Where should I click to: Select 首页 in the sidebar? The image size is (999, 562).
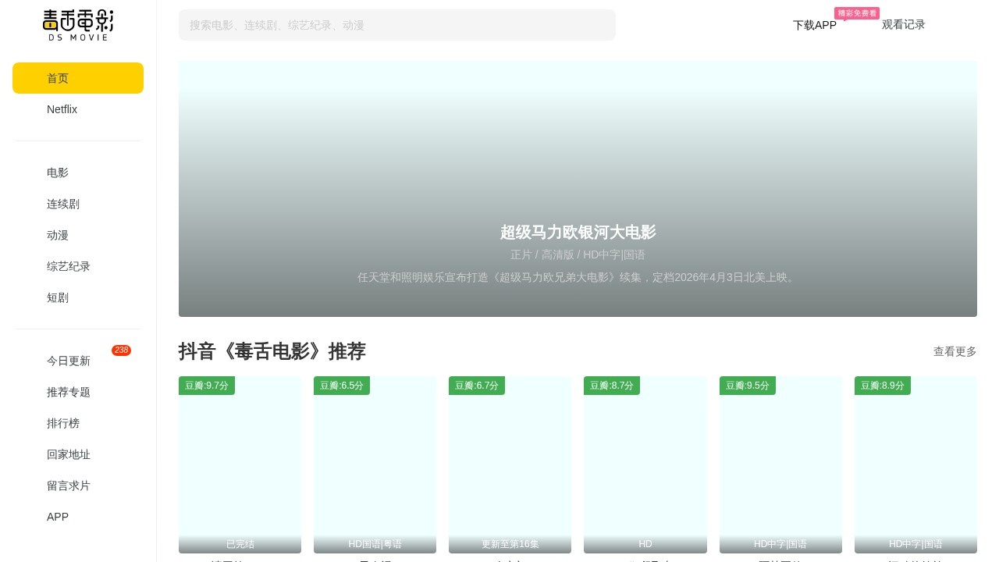pos(78,78)
